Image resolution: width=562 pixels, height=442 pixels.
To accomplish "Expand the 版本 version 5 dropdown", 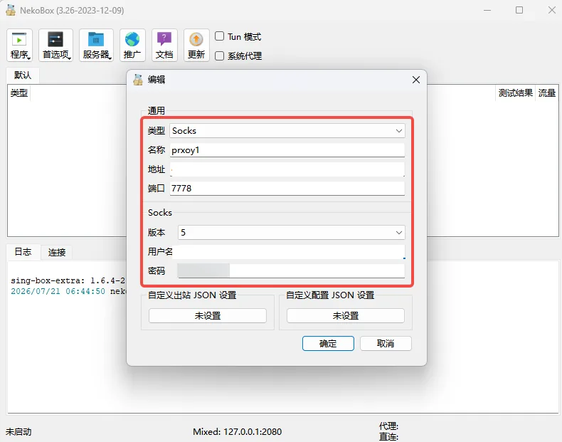I will pyautogui.click(x=292, y=233).
